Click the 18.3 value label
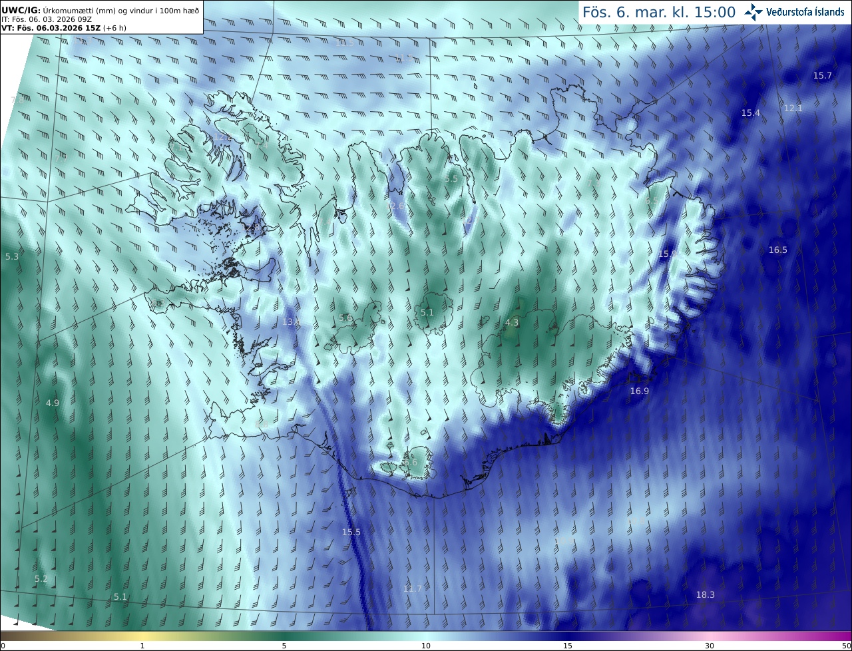 [x=706, y=595]
